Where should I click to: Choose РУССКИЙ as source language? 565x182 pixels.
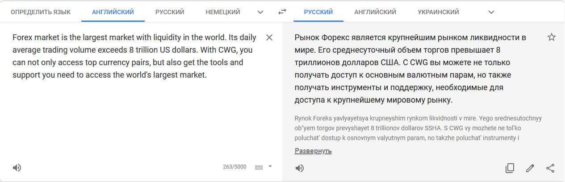[170, 12]
